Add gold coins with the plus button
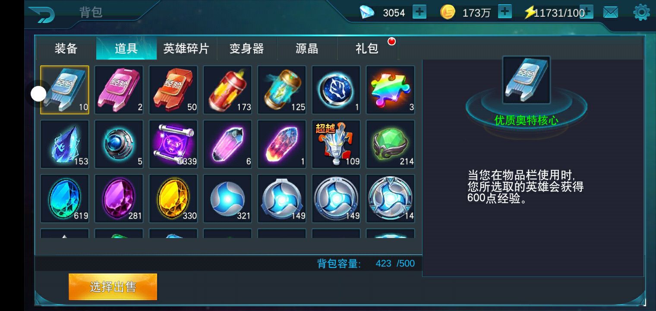Viewport: 656px width, 311px height. [505, 12]
